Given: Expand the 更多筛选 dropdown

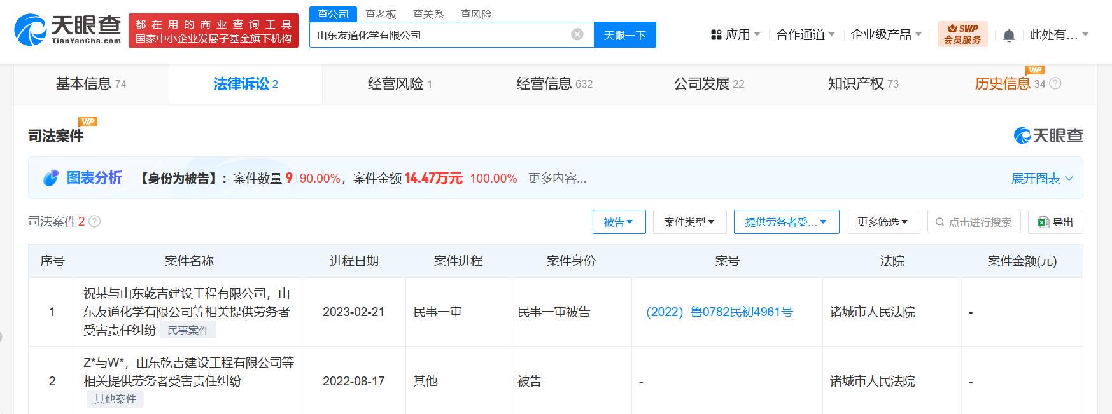Looking at the screenshot, I should tap(883, 222).
